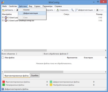Screen dimensions: 108x92
Task: Click the Всего объектов: 2 status text
Action: coord(9,54)
